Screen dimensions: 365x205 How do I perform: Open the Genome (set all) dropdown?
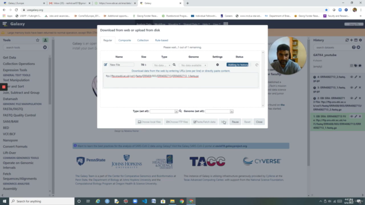point(219,112)
